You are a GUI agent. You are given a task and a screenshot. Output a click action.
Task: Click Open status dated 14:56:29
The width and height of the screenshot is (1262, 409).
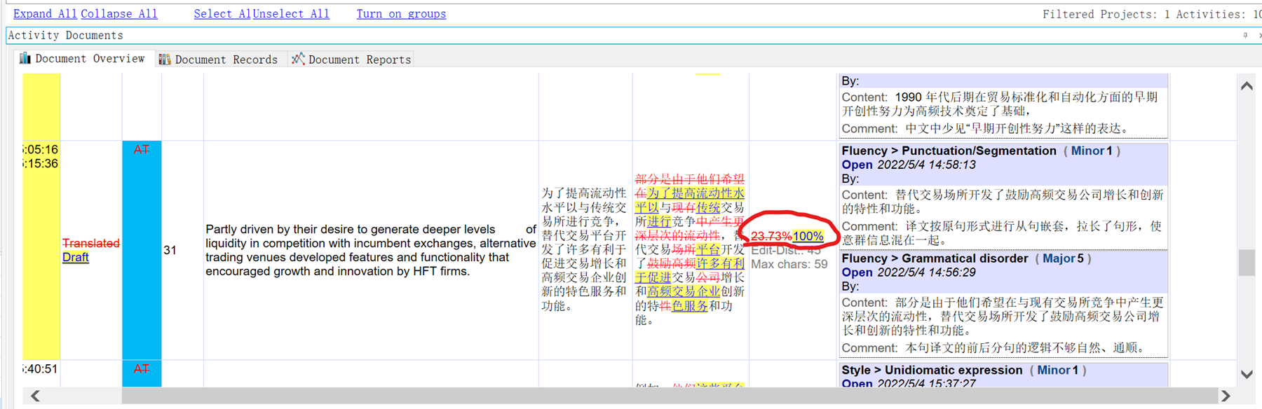click(857, 272)
